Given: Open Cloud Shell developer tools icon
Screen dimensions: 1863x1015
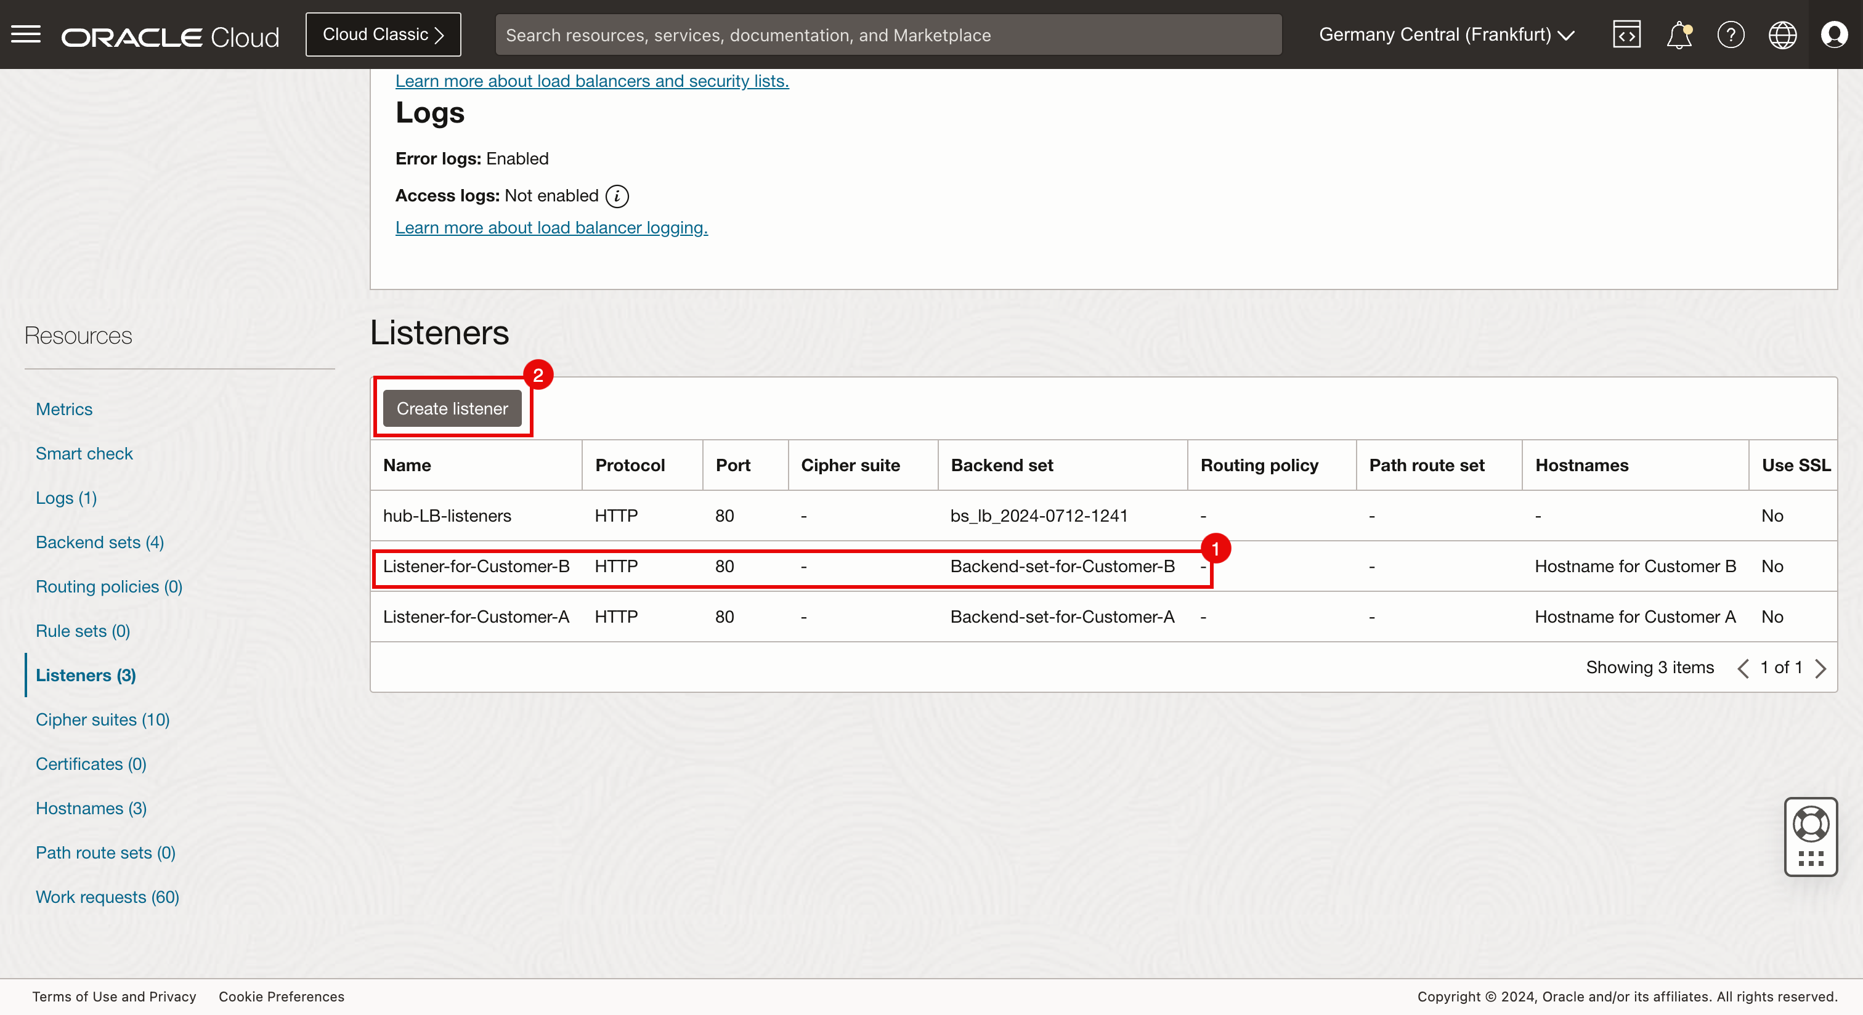Looking at the screenshot, I should 1626,34.
